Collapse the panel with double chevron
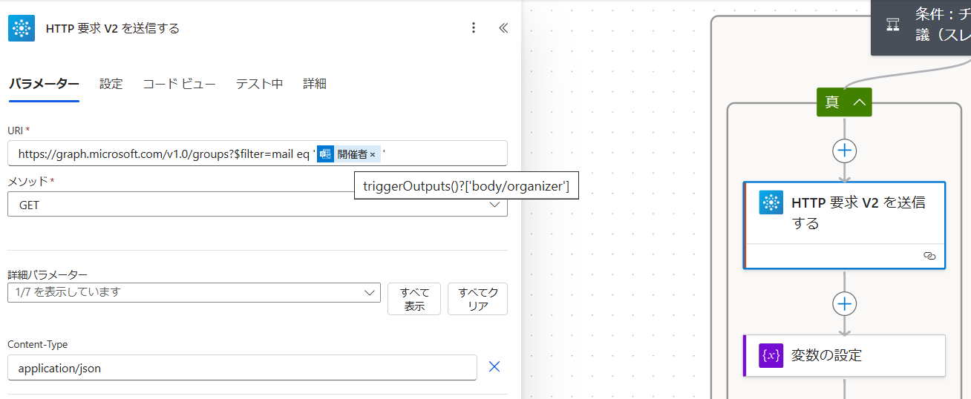Screen dimensions: 971x399 click(x=503, y=28)
